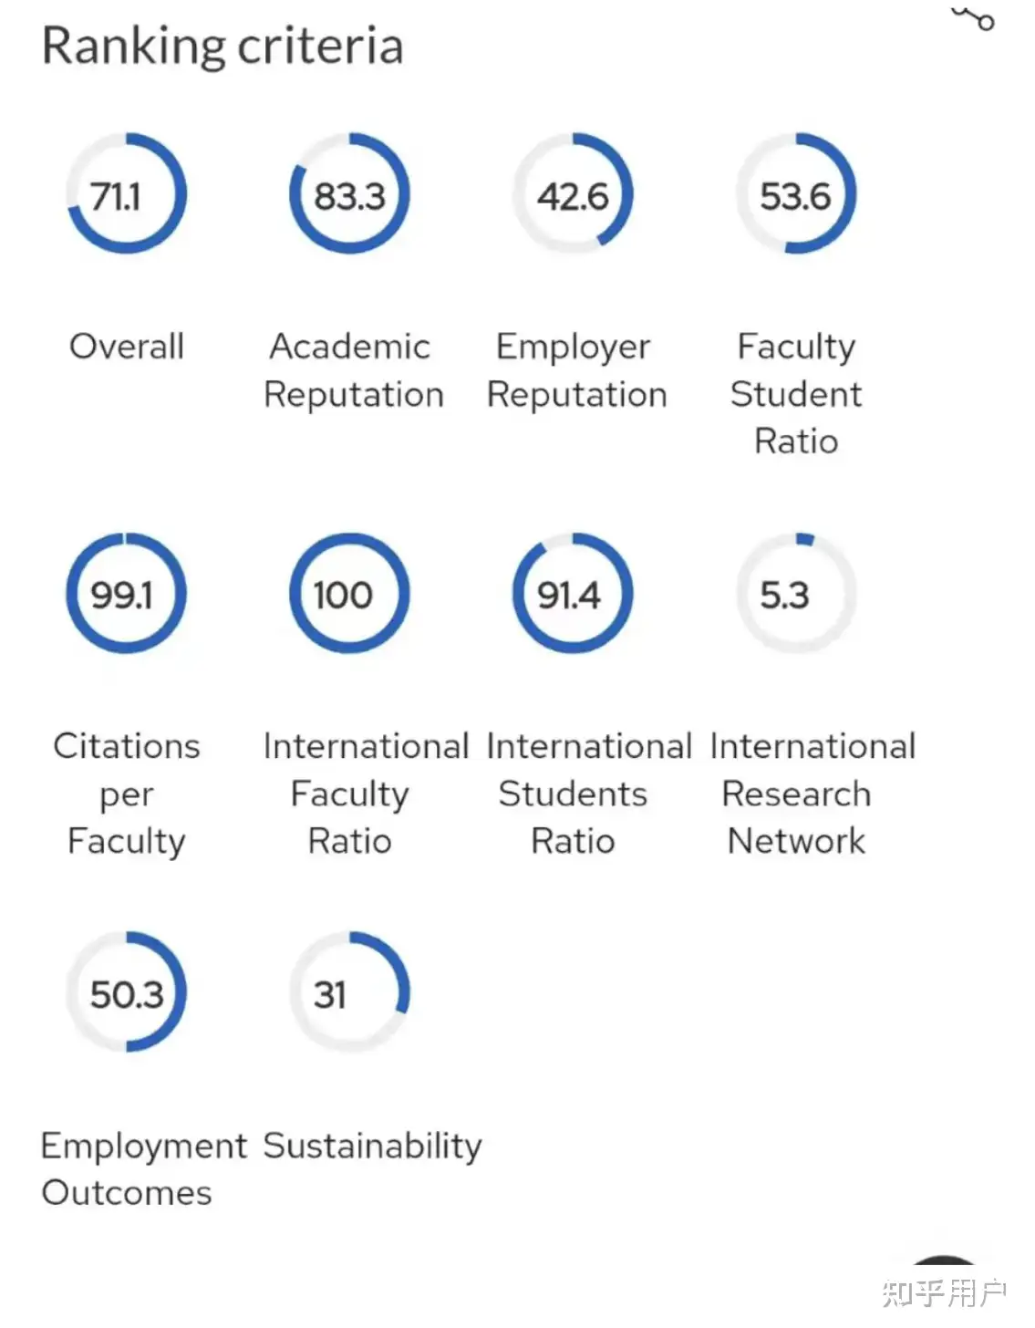Click the International Faculty Ratio 100 ring
The height and width of the screenshot is (1328, 1035).
click(349, 594)
